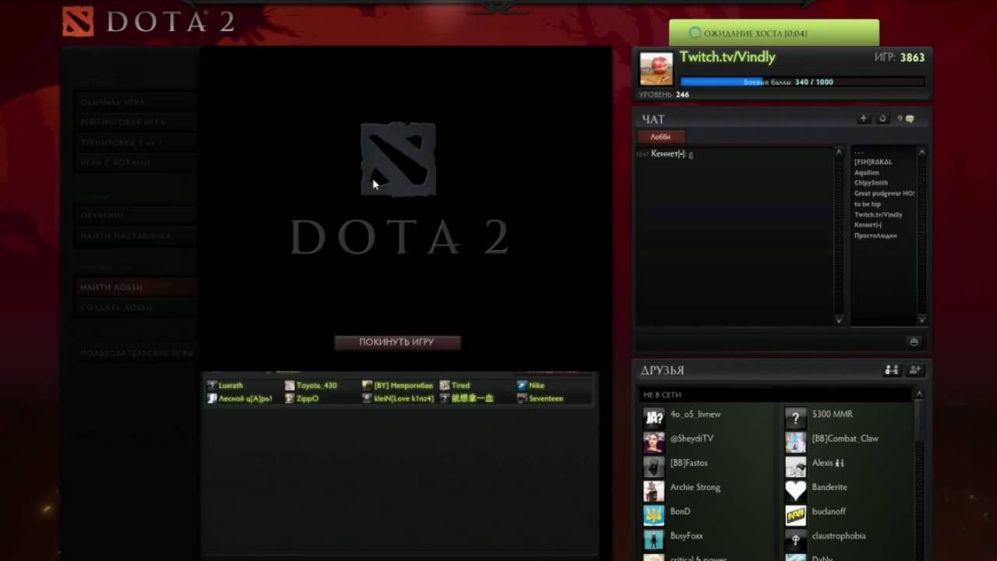The width and height of the screenshot is (997, 561).
Task: Open the РЕЙТИНГОВАЯ ИГРА menu item
Action: (136, 122)
